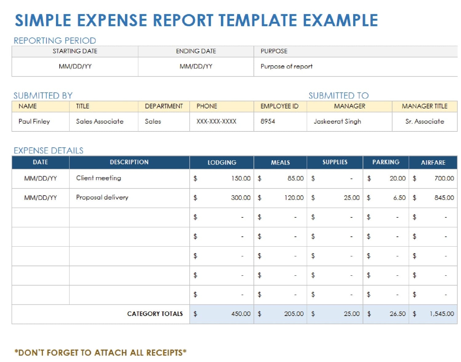Click the SIMPLE EXPENSE REPORT TEMPLATE EXAMPLE title
This screenshot has width=461, height=362.
pos(197,20)
